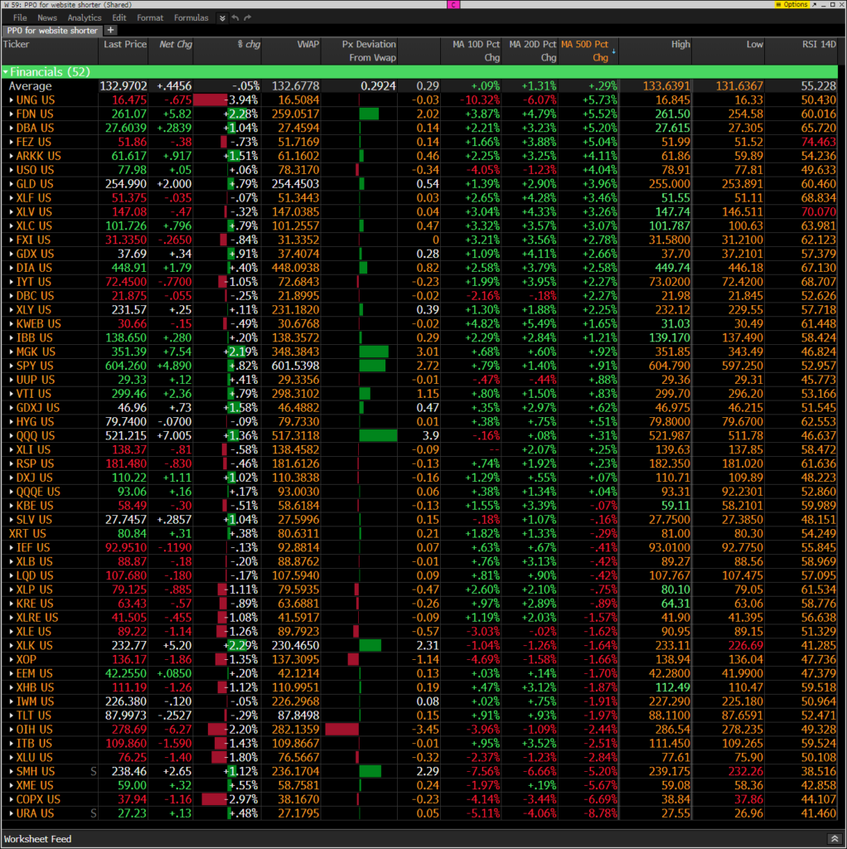The width and height of the screenshot is (847, 849).
Task: Expand the URA US row
Action: pyautogui.click(x=11, y=814)
